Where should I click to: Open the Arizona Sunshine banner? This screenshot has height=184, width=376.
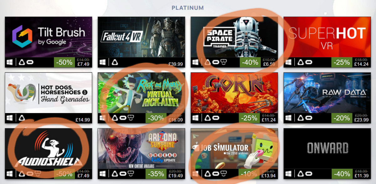pyautogui.click(x=142, y=148)
